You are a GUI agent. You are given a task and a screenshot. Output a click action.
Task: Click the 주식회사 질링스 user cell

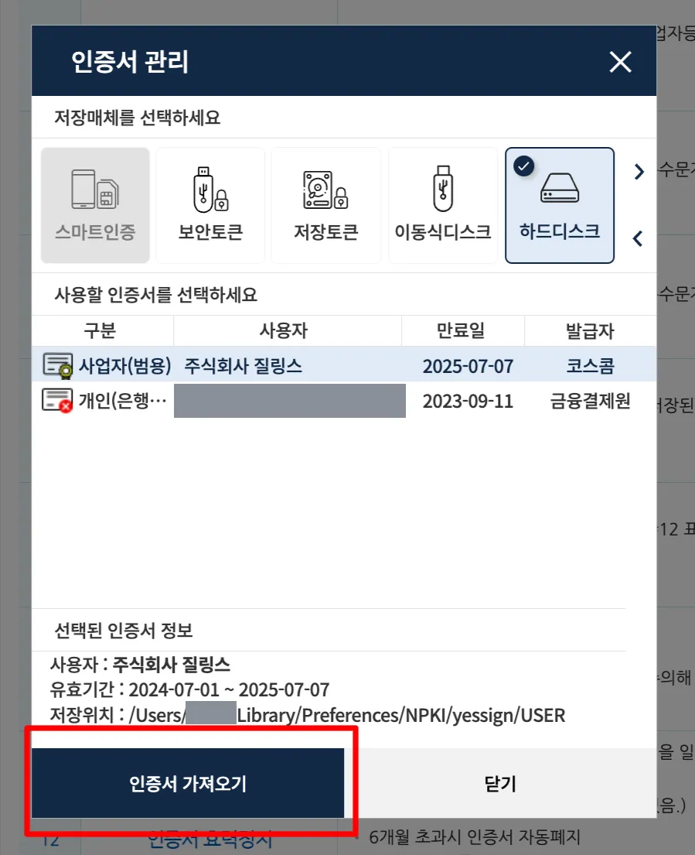pos(243,365)
